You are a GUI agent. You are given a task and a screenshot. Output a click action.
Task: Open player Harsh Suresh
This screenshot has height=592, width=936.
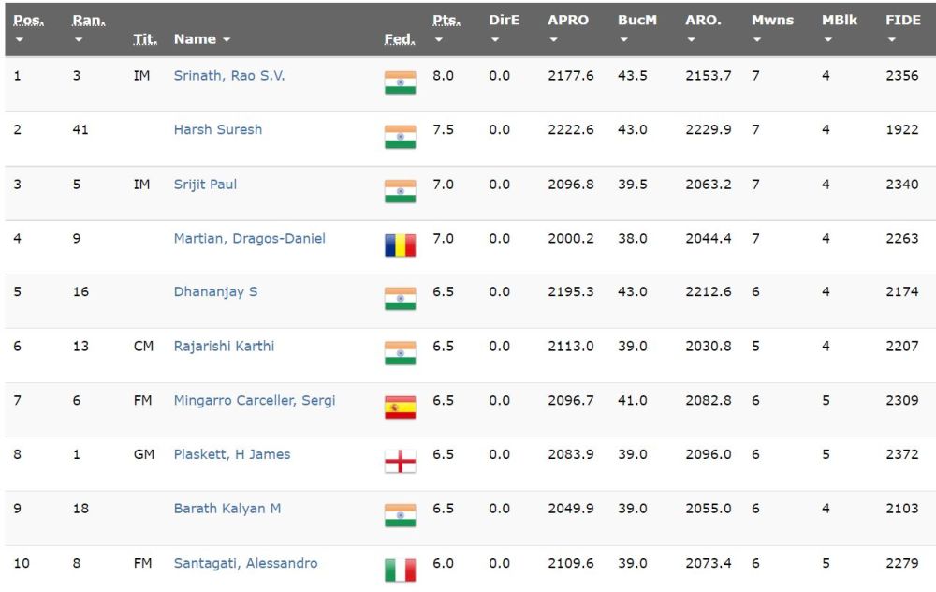218,129
